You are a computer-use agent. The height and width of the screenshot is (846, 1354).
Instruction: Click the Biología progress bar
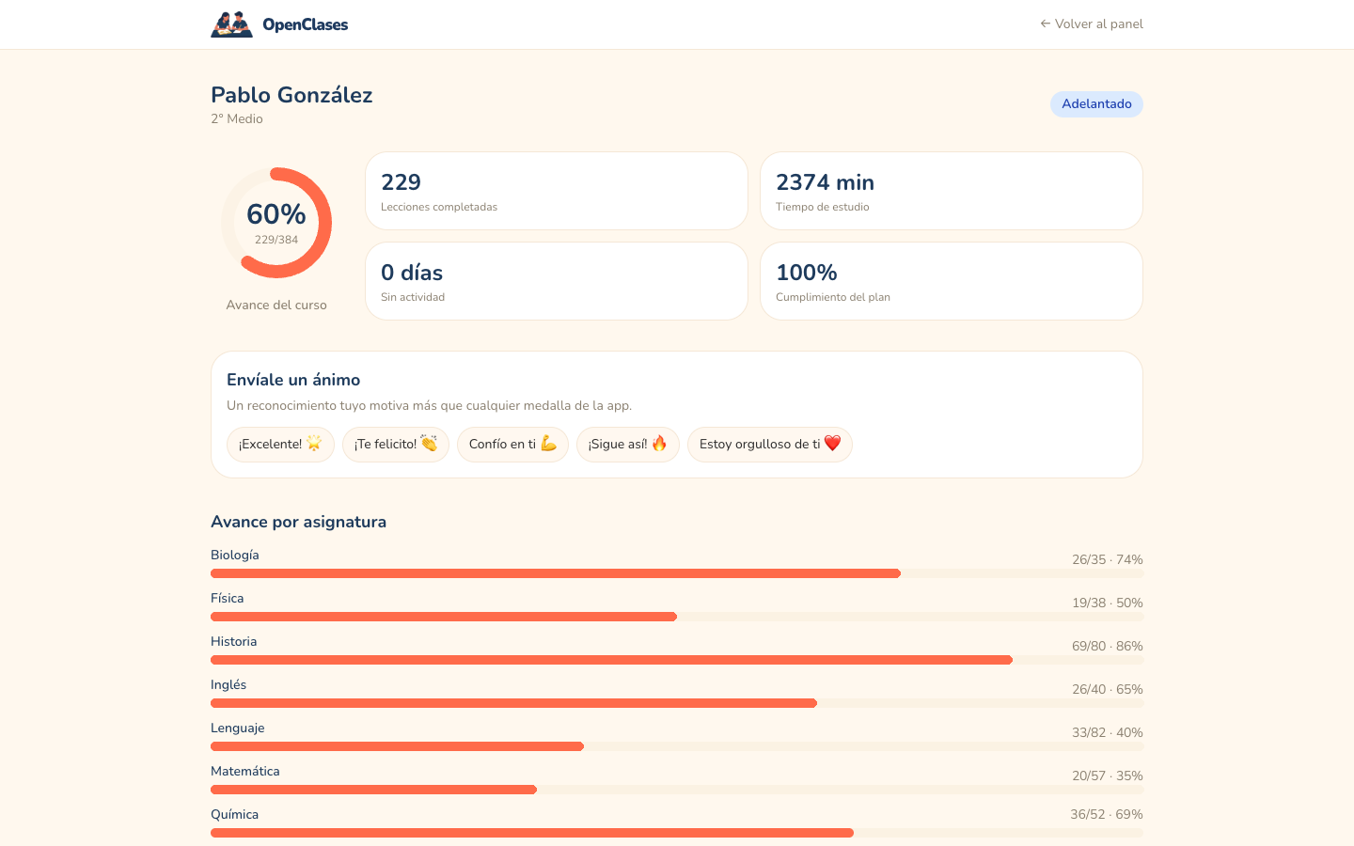[677, 573]
